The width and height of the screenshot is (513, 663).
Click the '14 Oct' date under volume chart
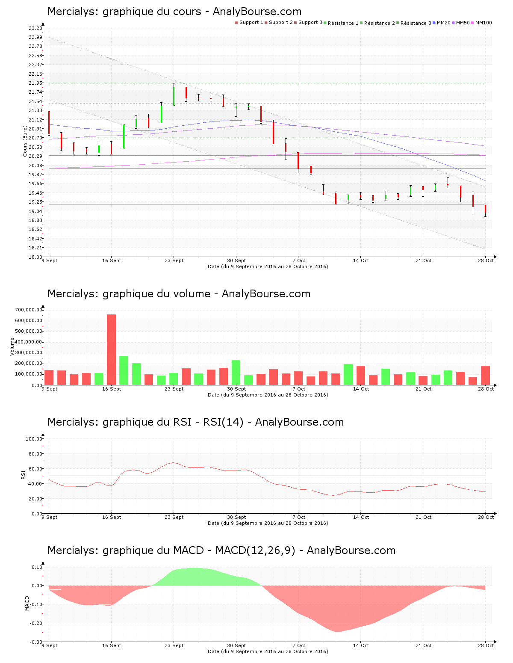point(361,389)
